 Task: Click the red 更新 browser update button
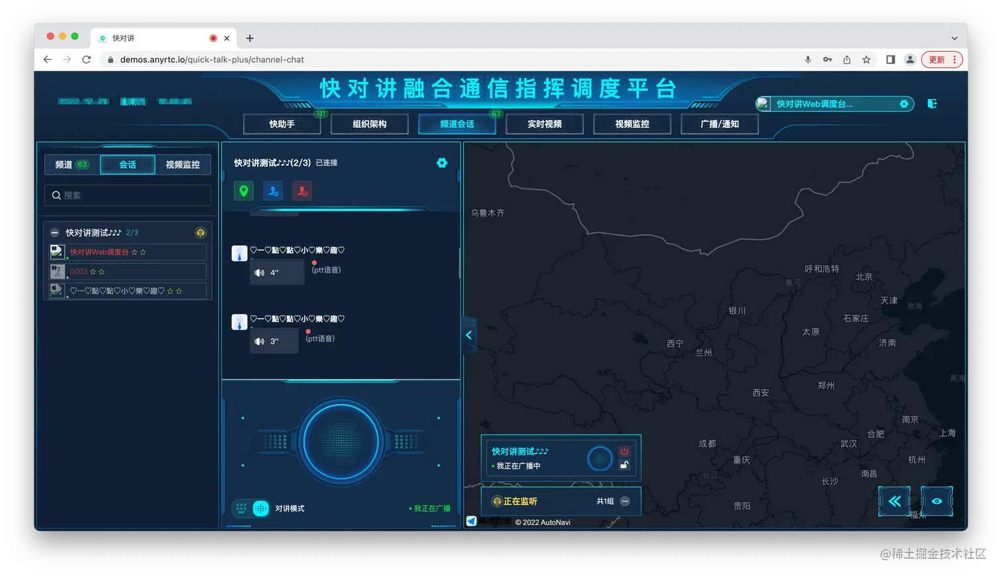click(x=942, y=60)
